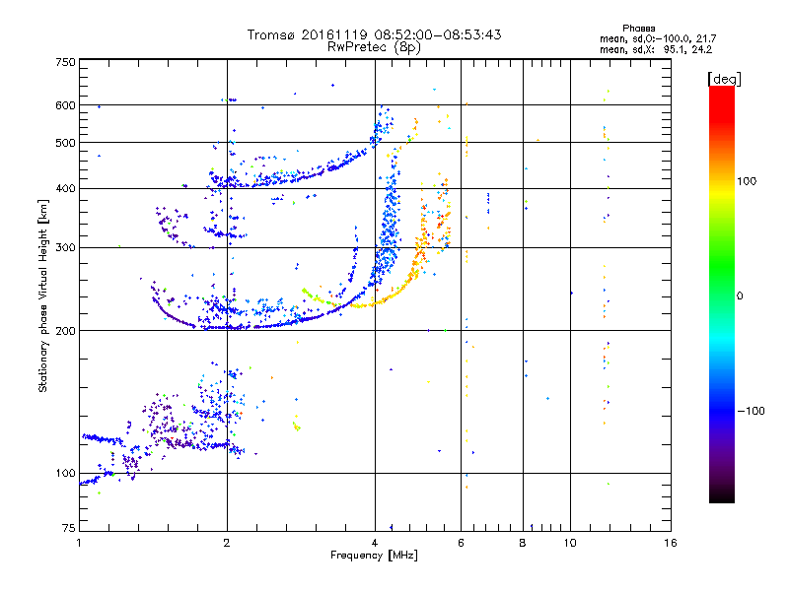Click the y-axis tick label '750'
Screen dimensions: 789x591
66,62
